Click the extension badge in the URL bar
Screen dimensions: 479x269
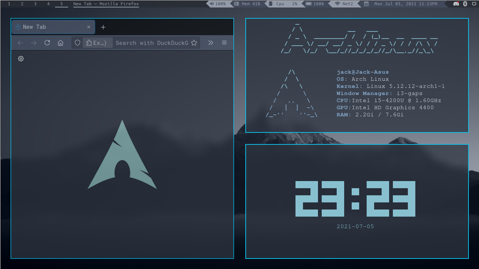pos(97,43)
